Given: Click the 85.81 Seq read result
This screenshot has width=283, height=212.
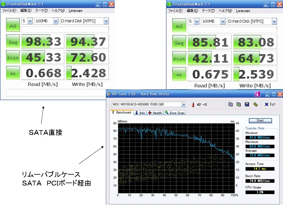Looking at the screenshot, I should 210,42.
